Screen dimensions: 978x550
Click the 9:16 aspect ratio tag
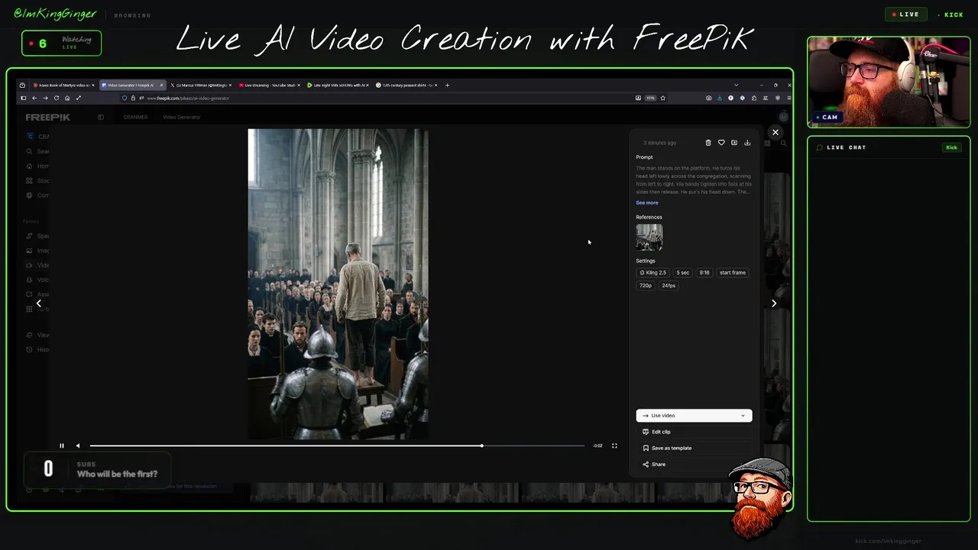click(x=704, y=273)
